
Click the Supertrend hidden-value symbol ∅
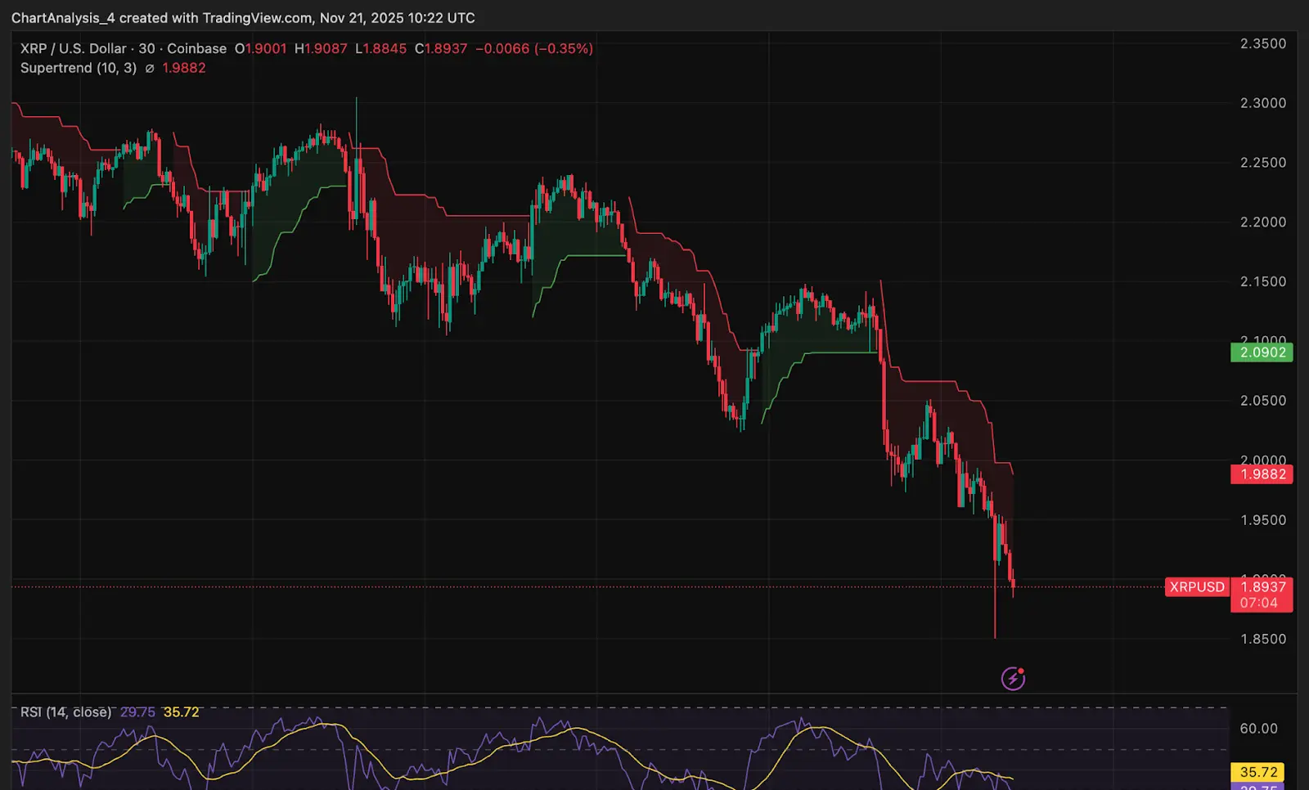(150, 69)
